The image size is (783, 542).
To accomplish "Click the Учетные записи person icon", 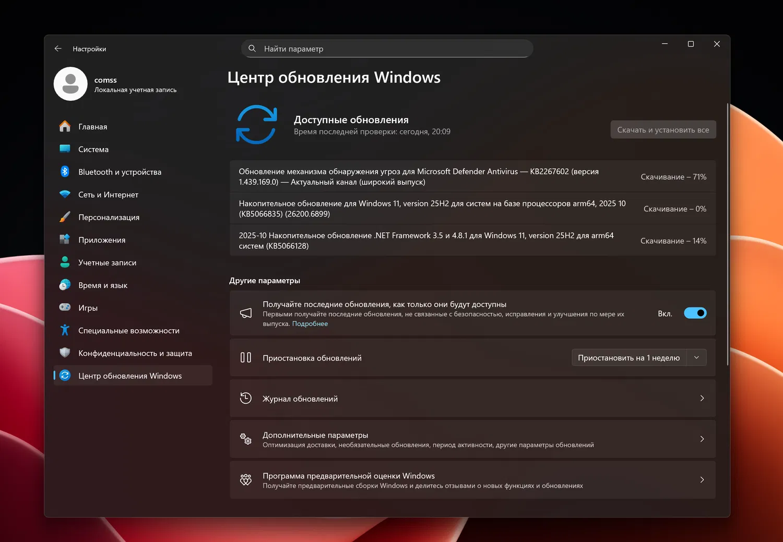I will pos(65,262).
